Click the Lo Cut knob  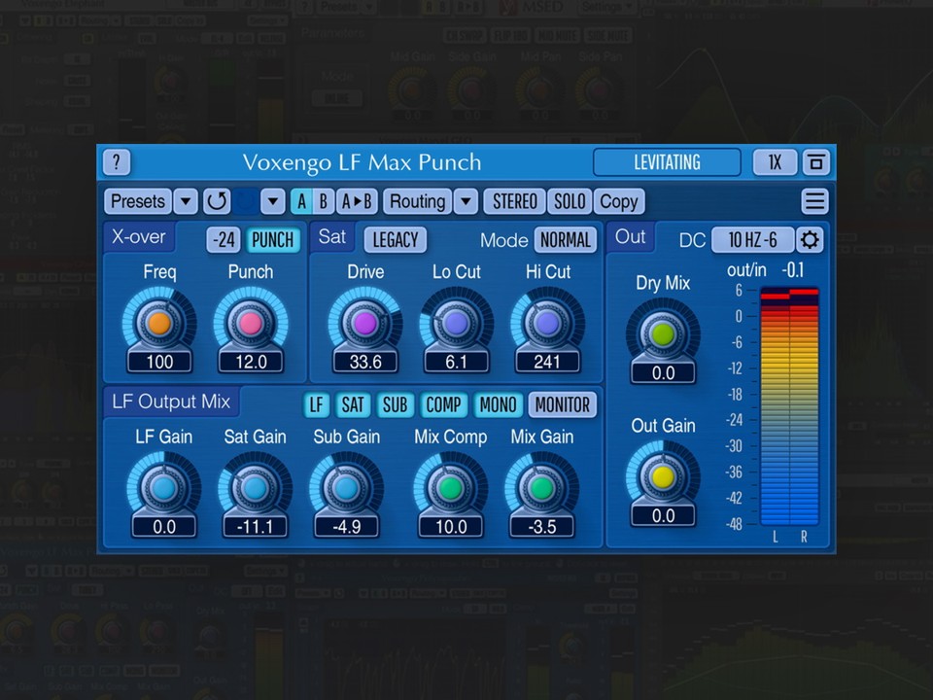[457, 323]
